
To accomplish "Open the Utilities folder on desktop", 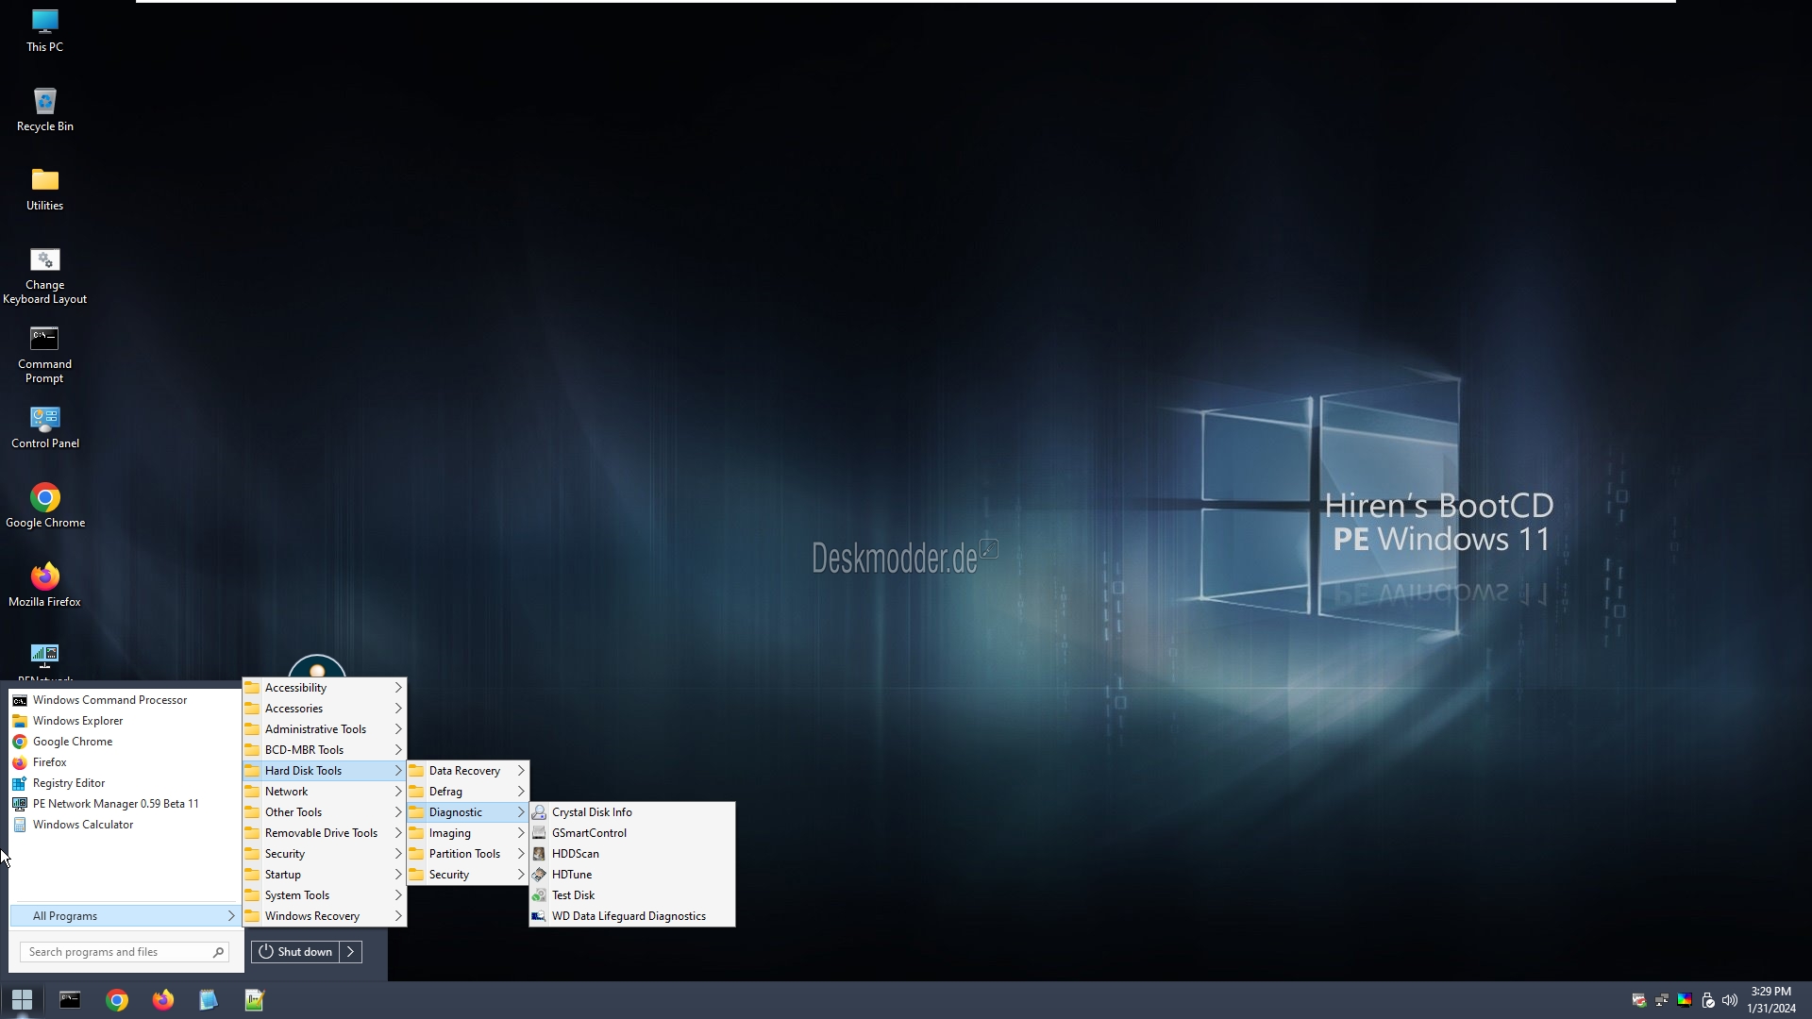I will [x=44, y=189].
